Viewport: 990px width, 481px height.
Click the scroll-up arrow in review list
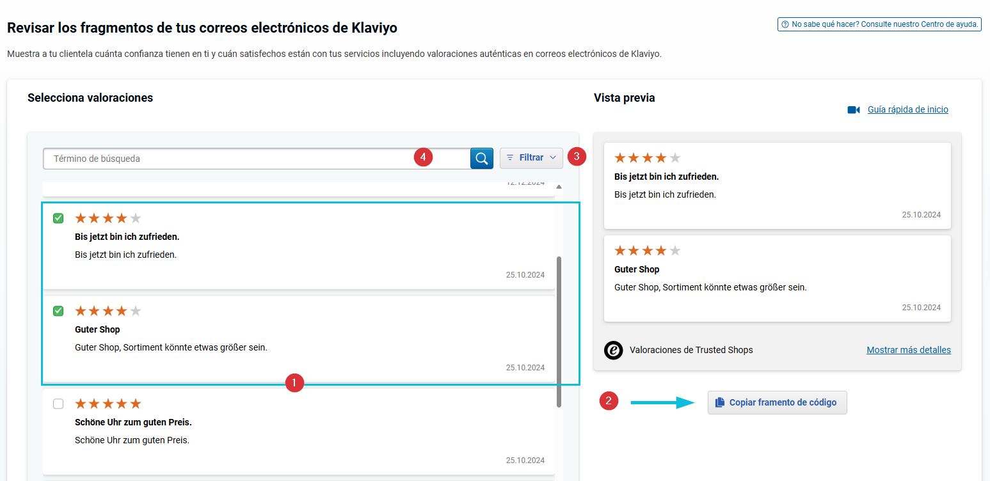click(559, 187)
